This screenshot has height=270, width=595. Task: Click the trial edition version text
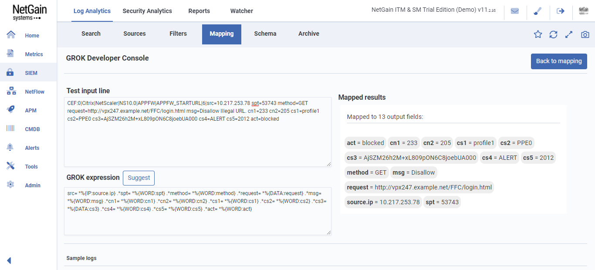(433, 10)
